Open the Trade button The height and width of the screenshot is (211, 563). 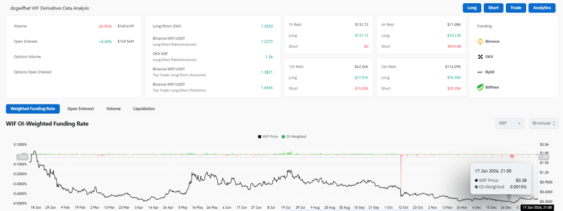(516, 8)
